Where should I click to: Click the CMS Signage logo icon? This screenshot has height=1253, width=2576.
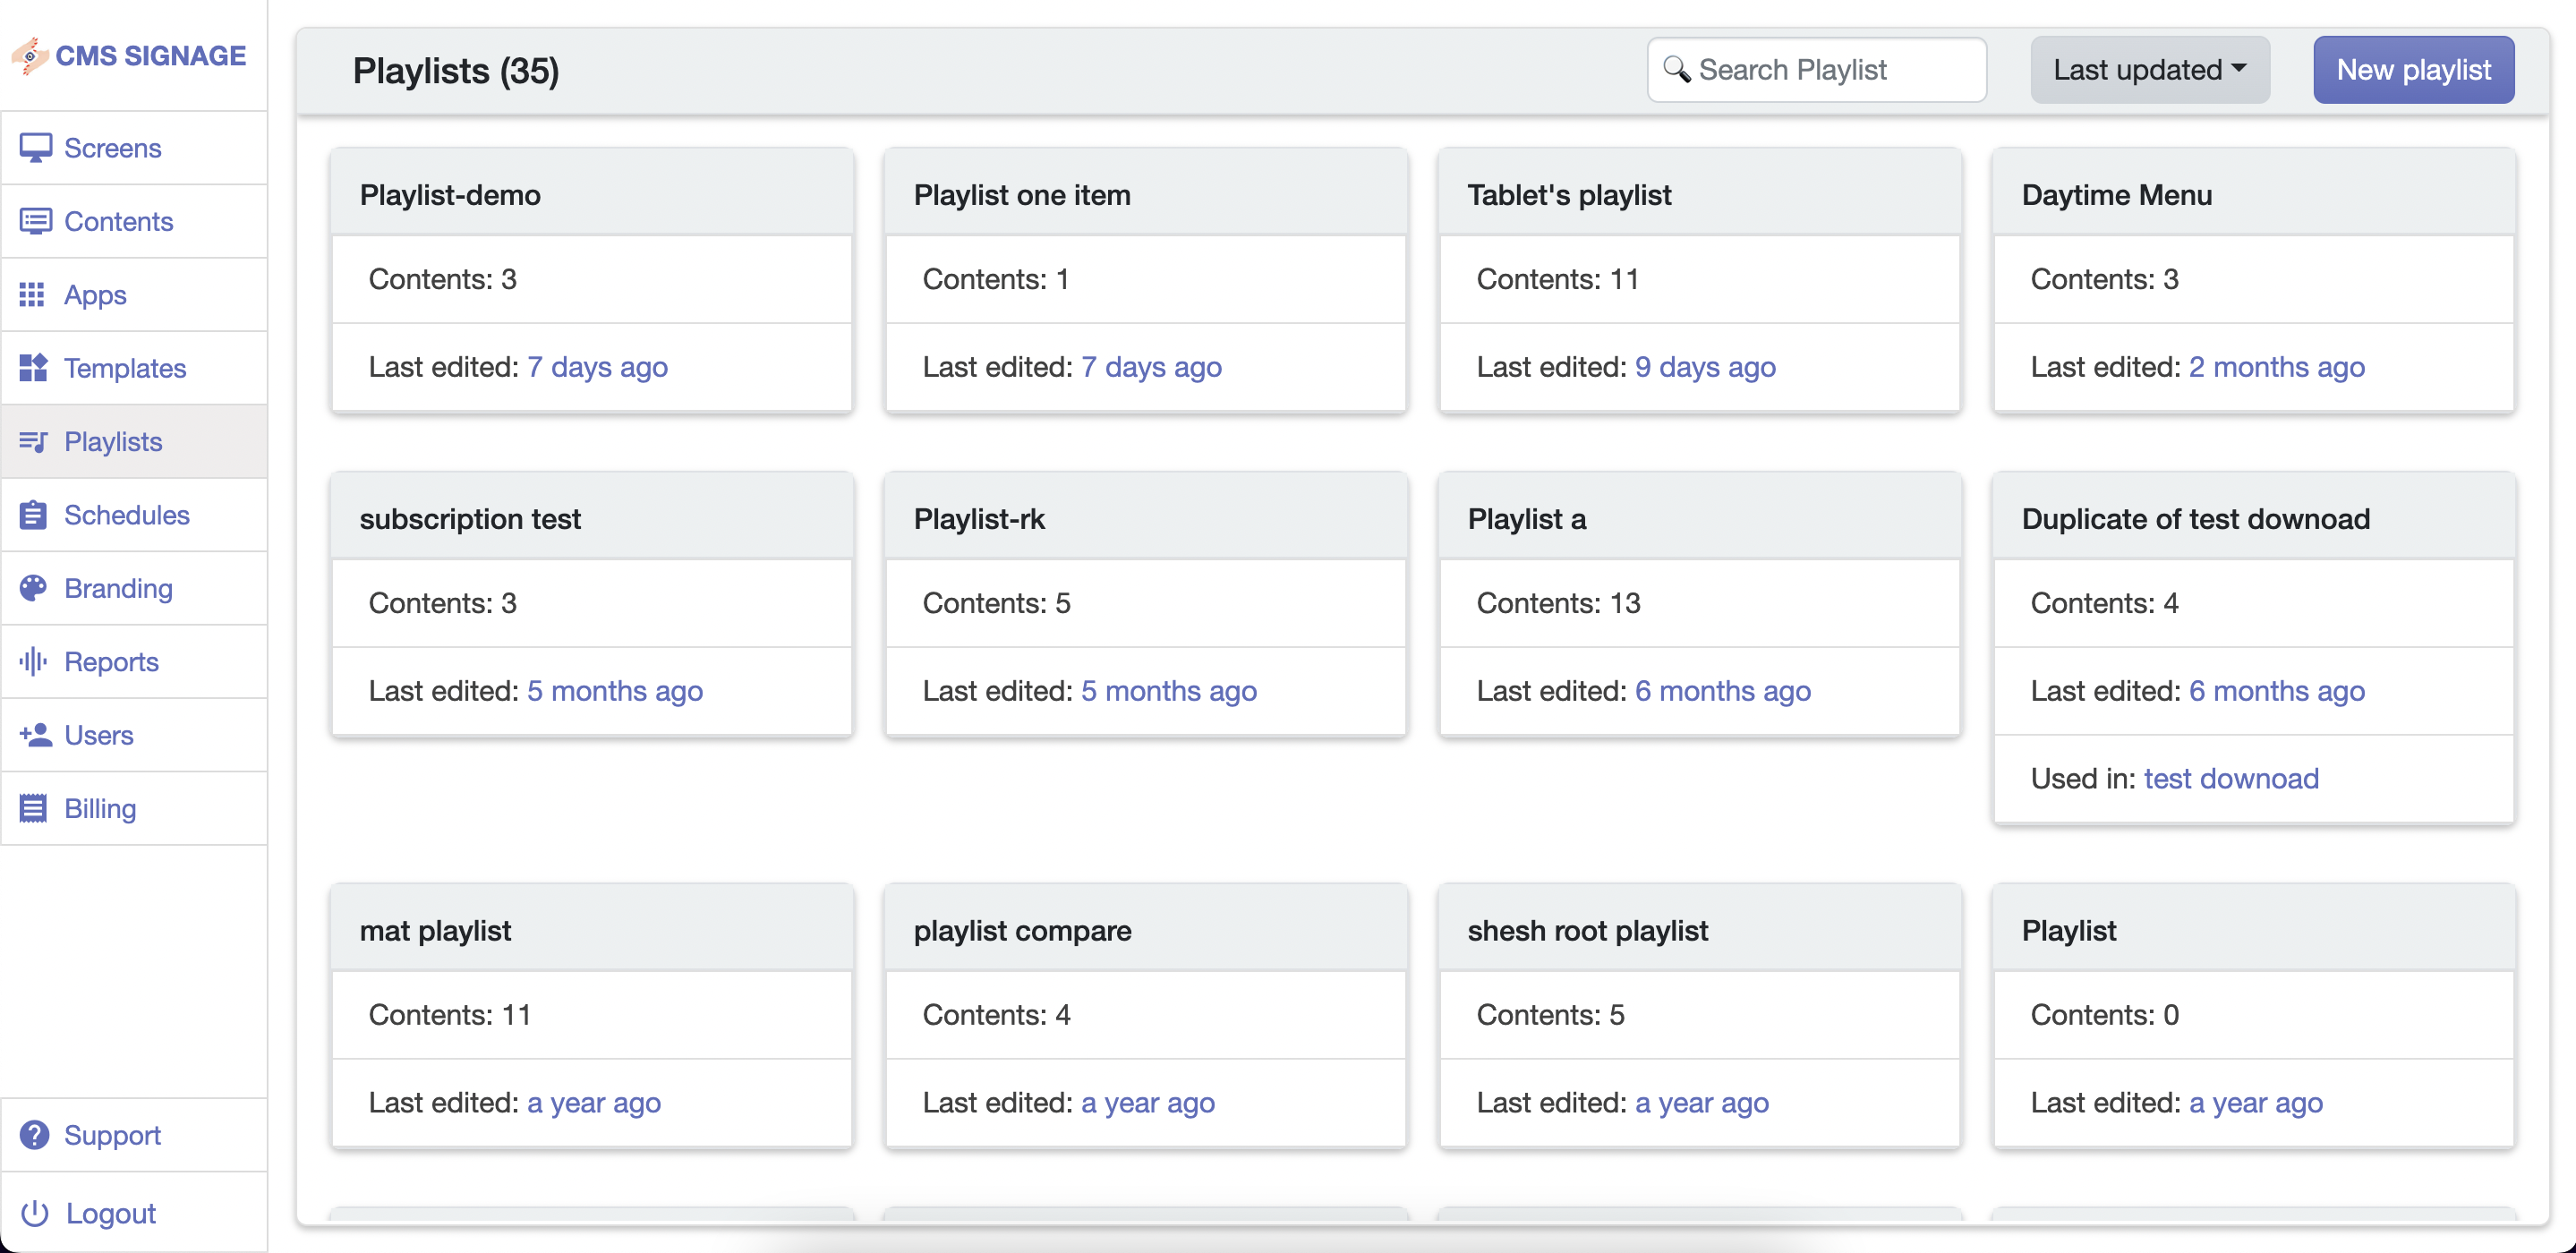tap(30, 56)
